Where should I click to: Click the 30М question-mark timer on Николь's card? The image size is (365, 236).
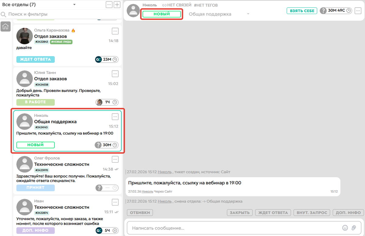[107, 145]
